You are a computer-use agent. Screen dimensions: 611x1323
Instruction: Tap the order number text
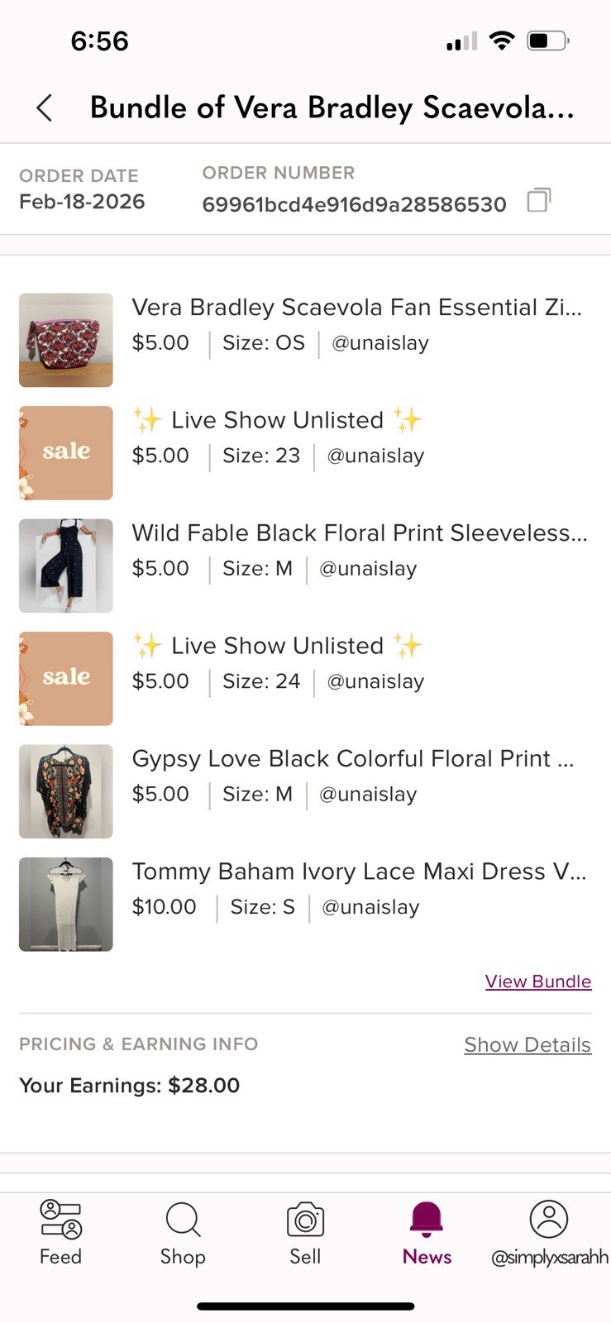pos(354,204)
